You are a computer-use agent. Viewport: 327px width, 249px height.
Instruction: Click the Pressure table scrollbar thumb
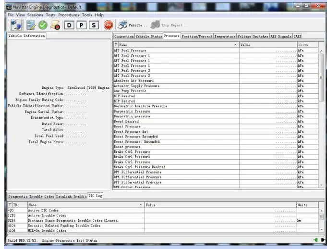pyautogui.click(x=321, y=77)
